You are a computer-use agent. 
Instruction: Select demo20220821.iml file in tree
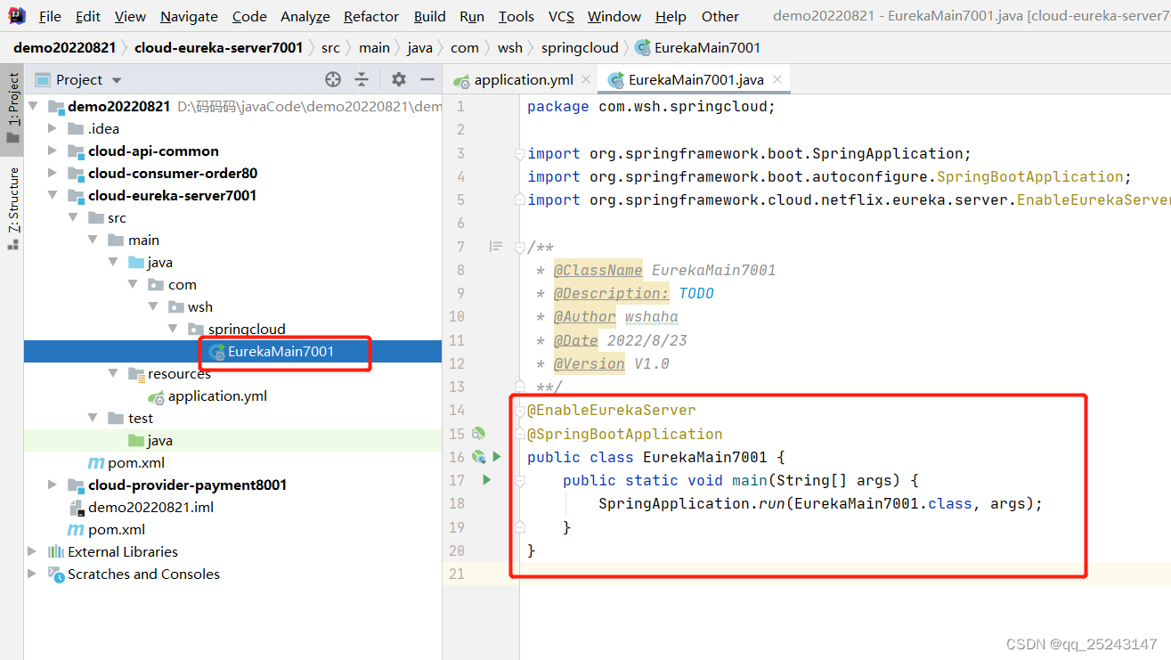coord(150,507)
